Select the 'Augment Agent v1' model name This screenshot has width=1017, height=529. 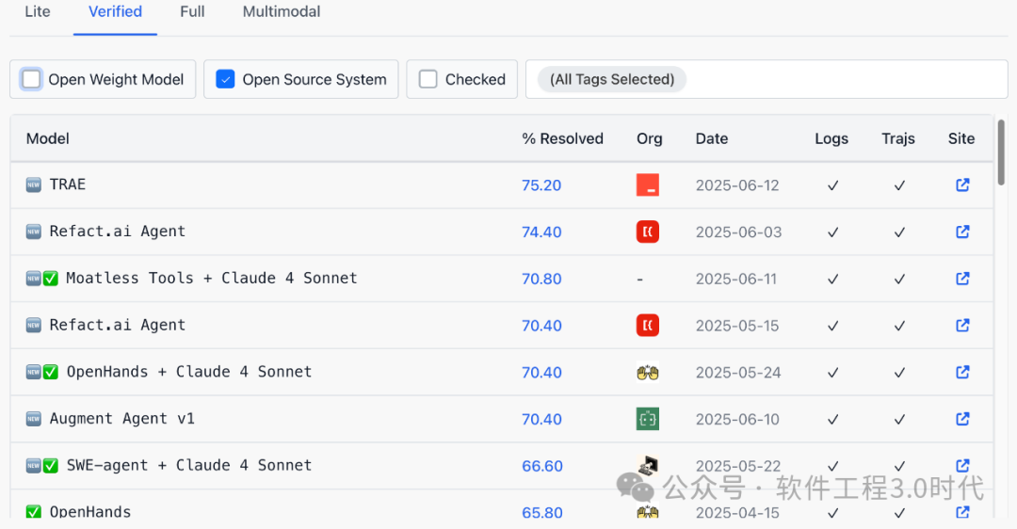pos(121,419)
